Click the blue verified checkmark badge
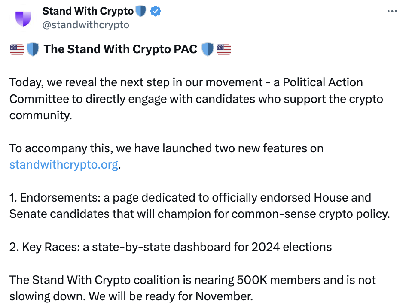409x308 pixels. [x=156, y=12]
